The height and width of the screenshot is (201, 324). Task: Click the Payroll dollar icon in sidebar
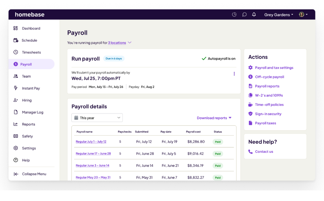point(16,64)
